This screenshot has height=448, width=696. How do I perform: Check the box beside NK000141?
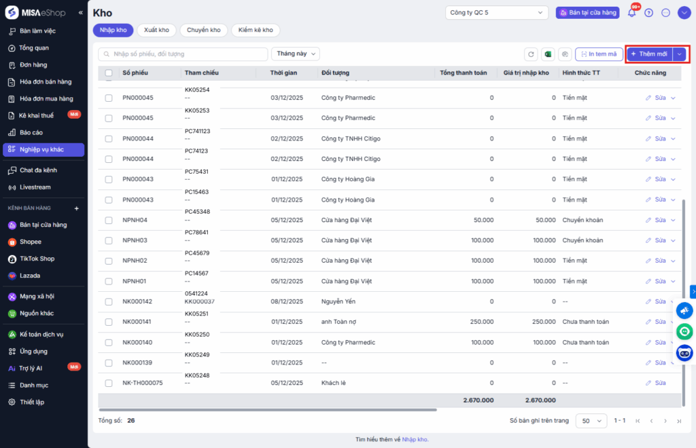click(109, 322)
